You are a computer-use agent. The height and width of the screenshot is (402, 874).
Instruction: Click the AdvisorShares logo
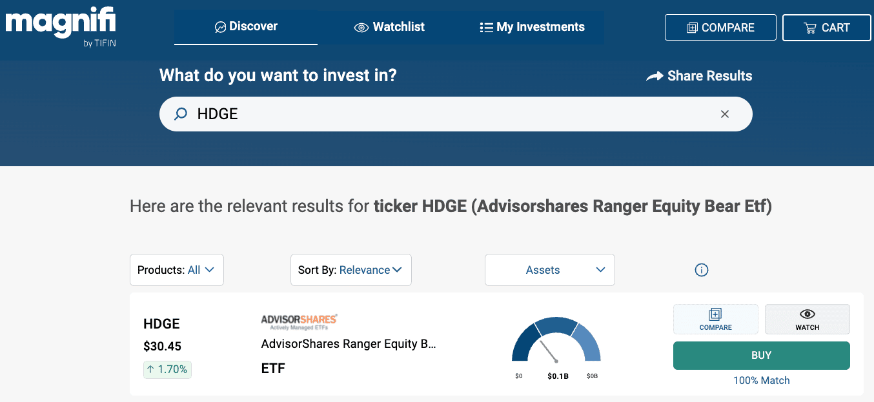tap(299, 321)
